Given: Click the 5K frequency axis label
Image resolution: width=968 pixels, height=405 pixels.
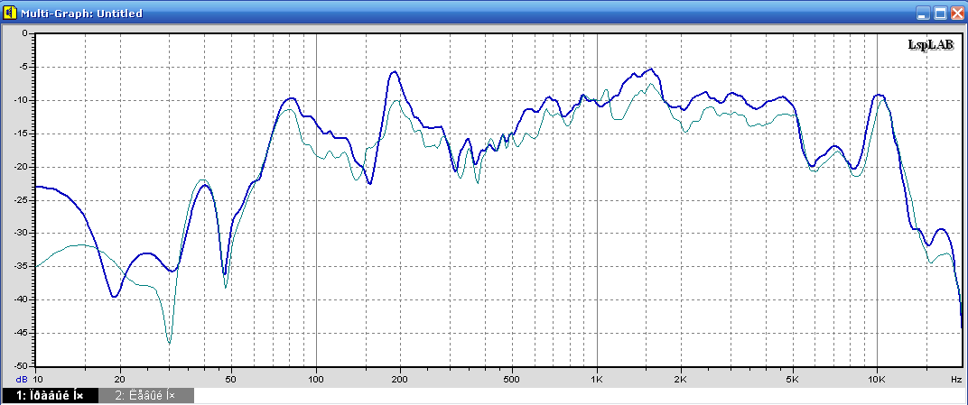Looking at the screenshot, I should pyautogui.click(x=793, y=379).
